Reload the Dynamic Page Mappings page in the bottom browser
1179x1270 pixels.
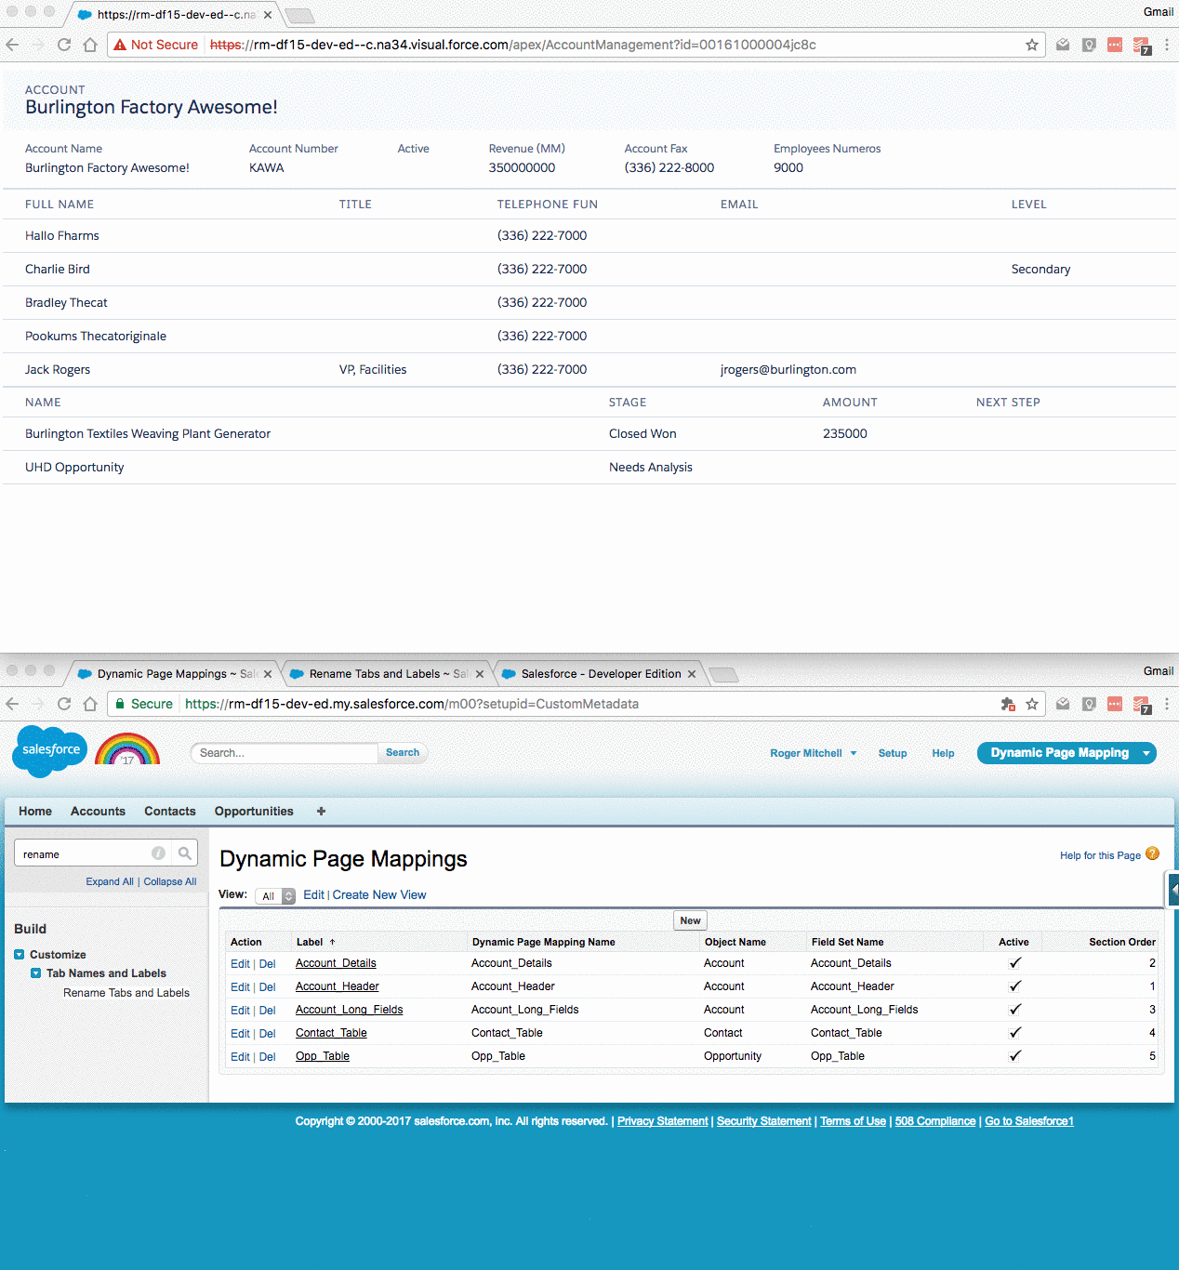click(x=64, y=704)
